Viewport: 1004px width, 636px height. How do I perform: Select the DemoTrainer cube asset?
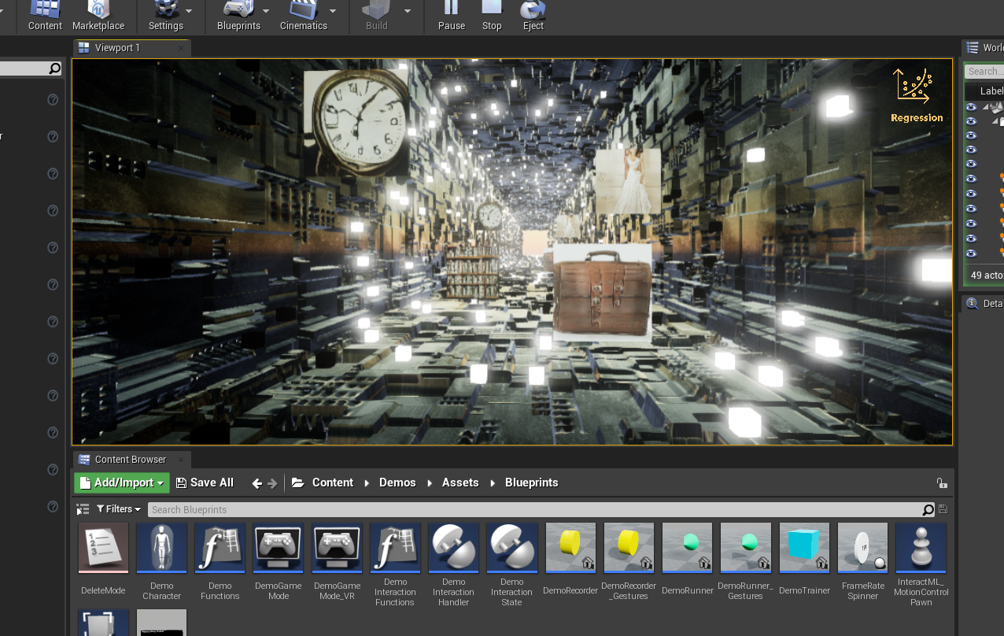(804, 548)
